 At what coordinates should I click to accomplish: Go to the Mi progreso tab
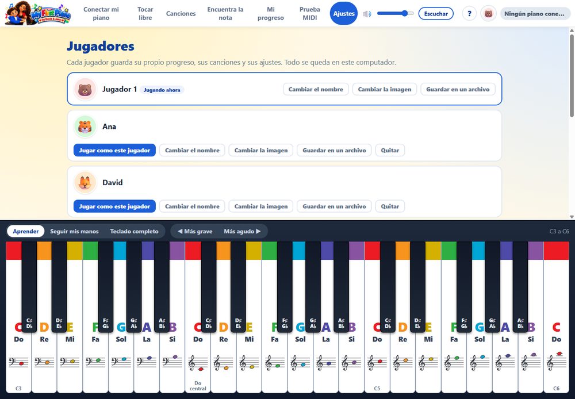coord(271,14)
